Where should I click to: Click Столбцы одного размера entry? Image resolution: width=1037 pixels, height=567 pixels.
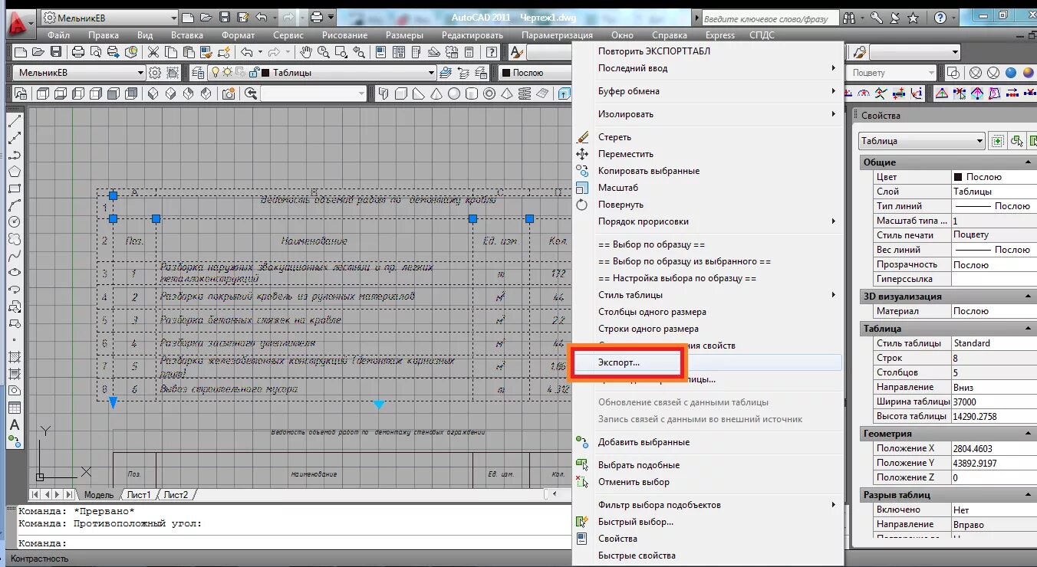(707, 312)
